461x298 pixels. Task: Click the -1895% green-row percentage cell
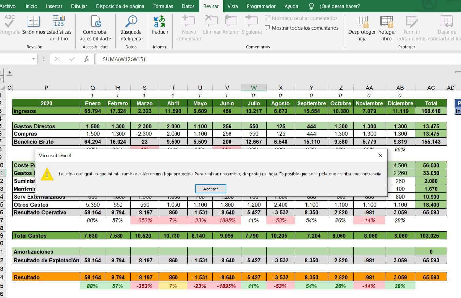(227, 286)
